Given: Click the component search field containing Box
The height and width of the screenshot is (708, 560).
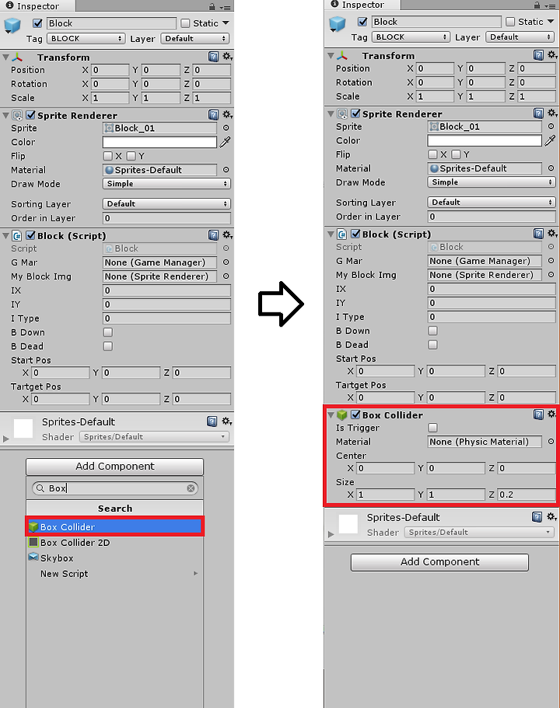Looking at the screenshot, I should click(x=114, y=488).
